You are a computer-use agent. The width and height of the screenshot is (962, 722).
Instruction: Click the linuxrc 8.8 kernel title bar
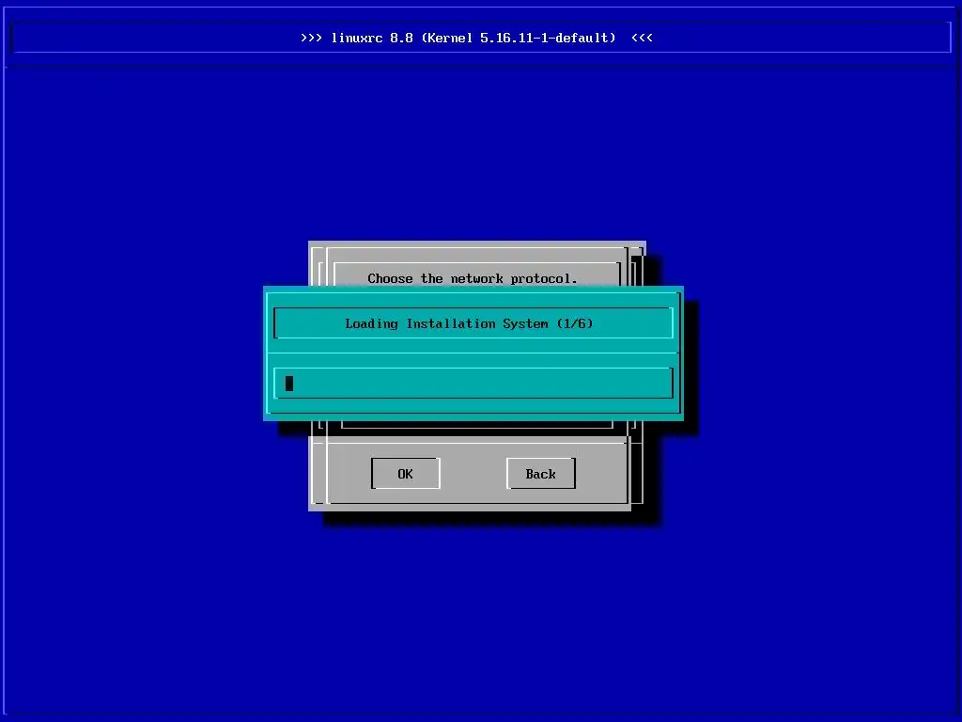[481, 38]
